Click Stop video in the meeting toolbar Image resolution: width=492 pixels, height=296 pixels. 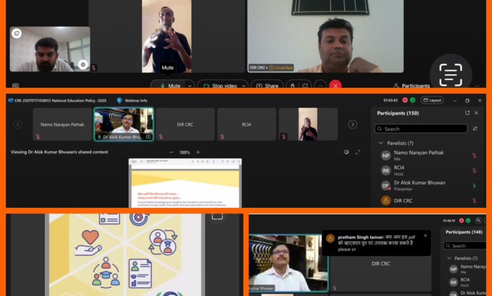[221, 86]
